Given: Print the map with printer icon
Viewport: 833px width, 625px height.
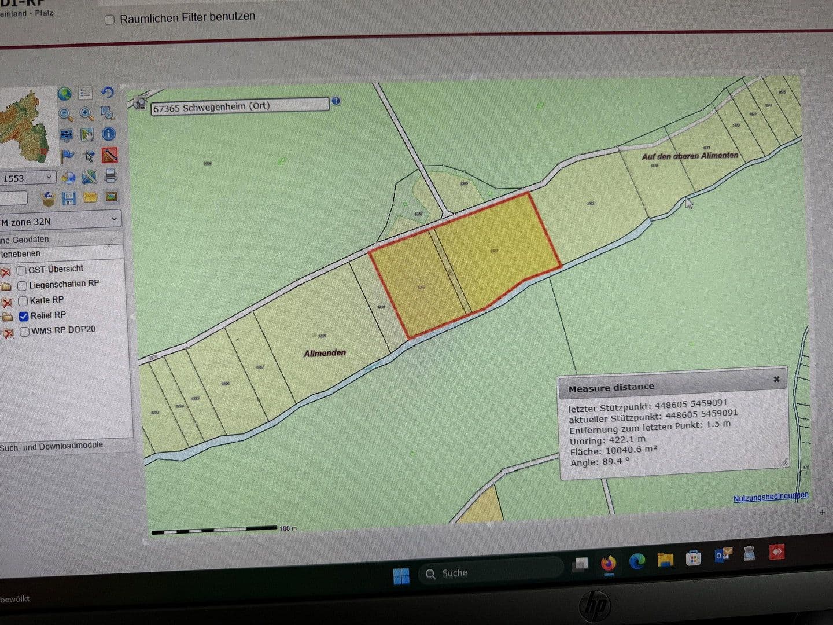Looking at the screenshot, I should [110, 176].
